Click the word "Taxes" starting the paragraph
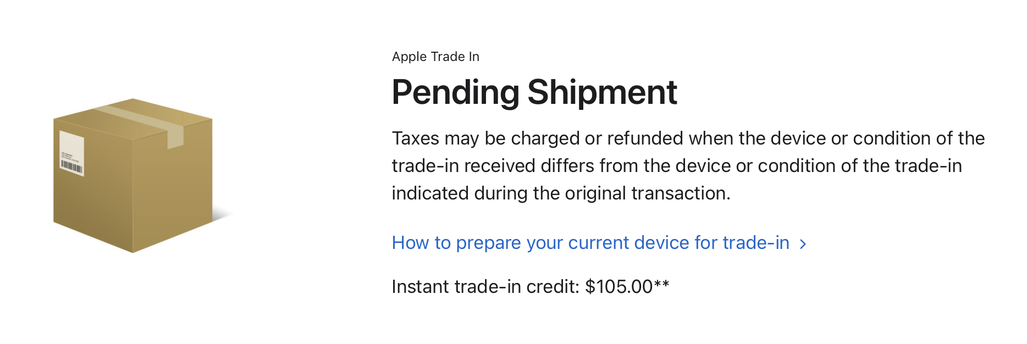 (x=415, y=138)
